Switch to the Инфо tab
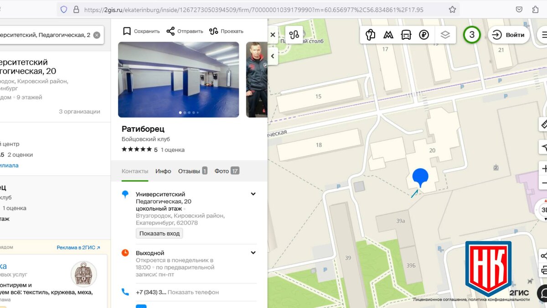Screen dimensions: 547x308 pos(163,171)
